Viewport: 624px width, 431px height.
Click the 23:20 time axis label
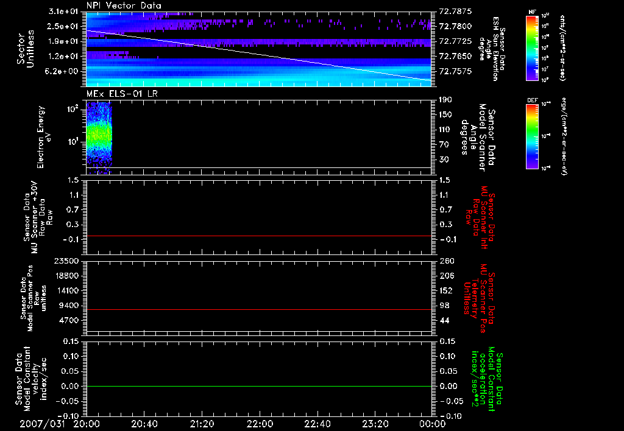tap(375, 424)
